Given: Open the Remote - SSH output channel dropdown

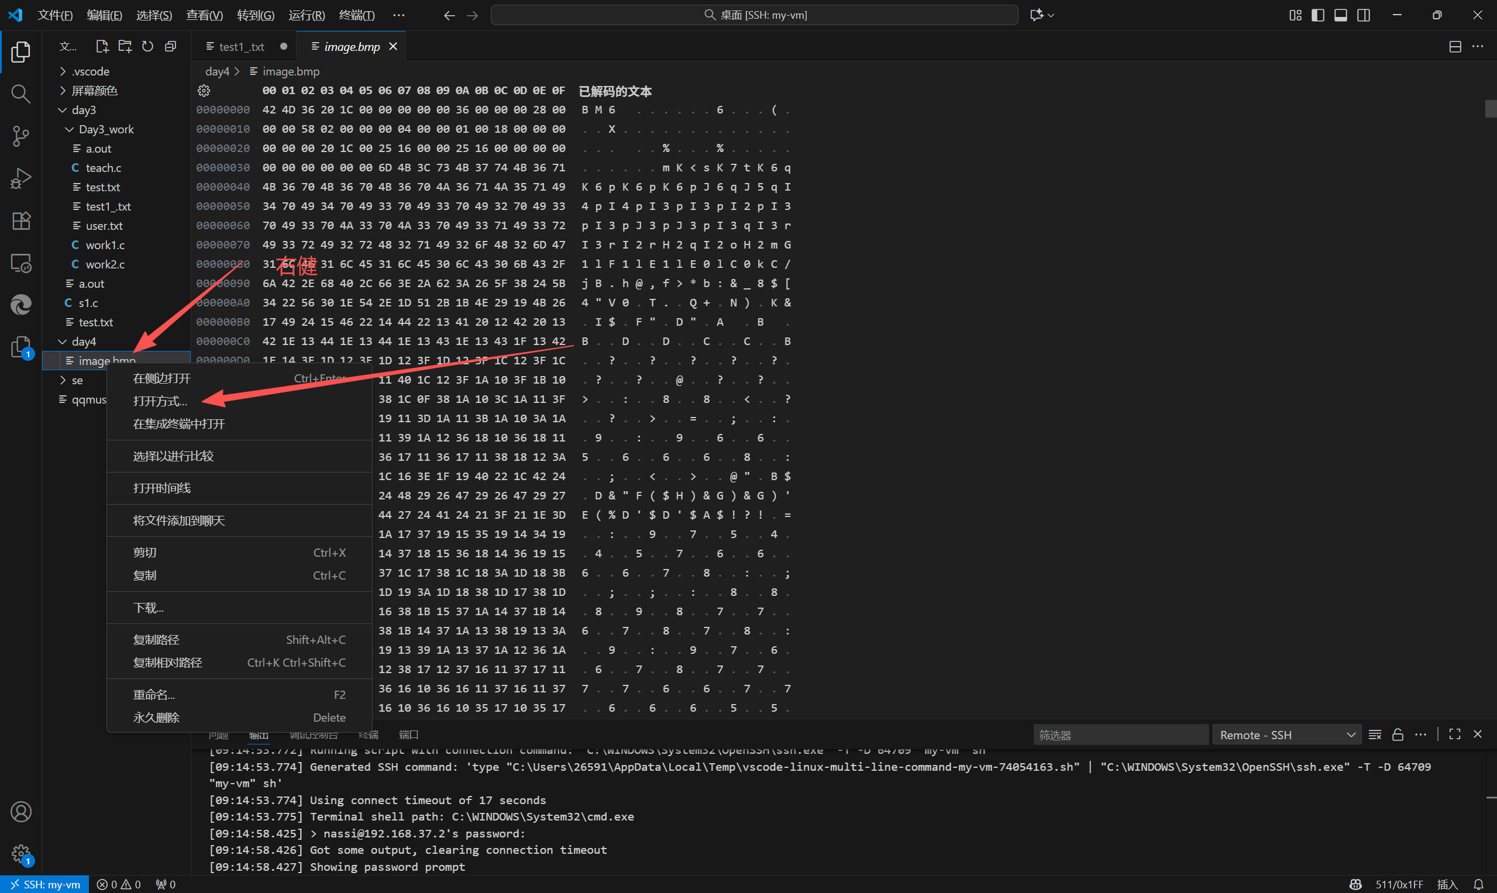Looking at the screenshot, I should point(1286,735).
